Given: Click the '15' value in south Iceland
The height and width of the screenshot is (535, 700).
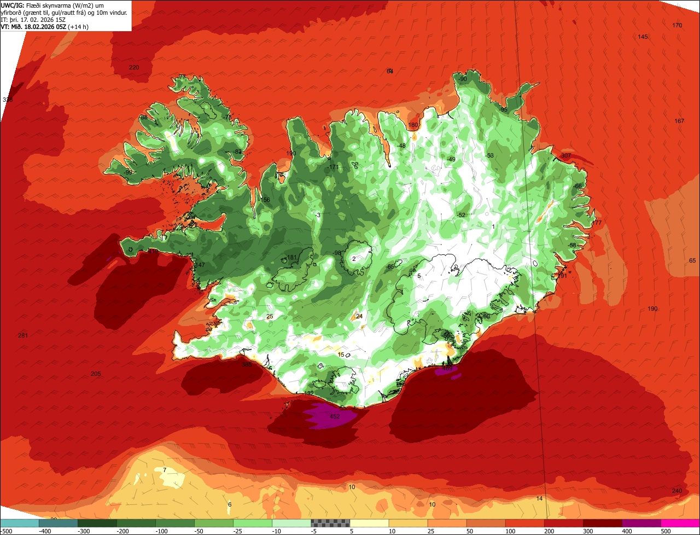Looking at the screenshot, I should pos(341,354).
